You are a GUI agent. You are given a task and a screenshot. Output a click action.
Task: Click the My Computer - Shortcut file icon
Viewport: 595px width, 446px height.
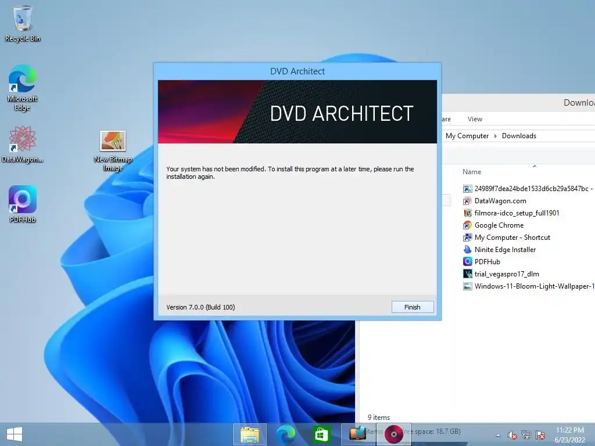tap(468, 238)
